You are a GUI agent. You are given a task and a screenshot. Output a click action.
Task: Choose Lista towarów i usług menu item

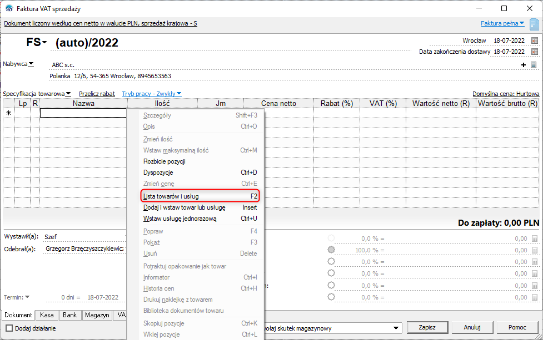(200, 196)
